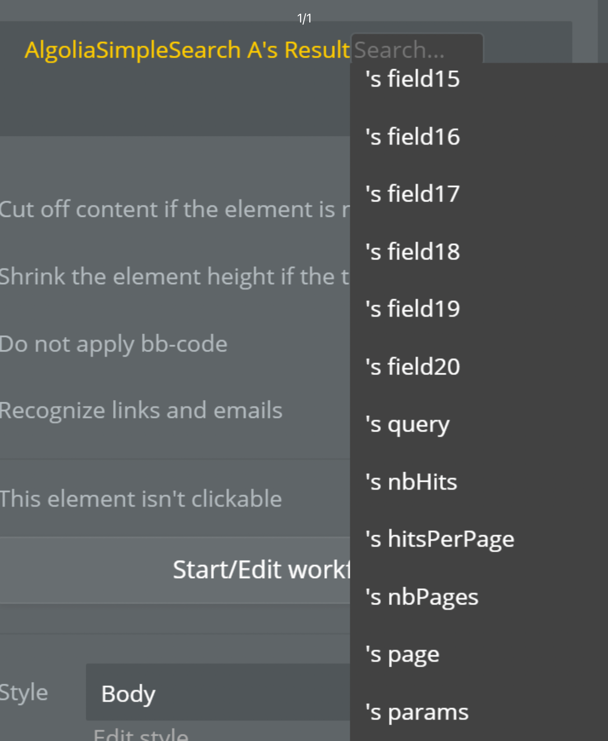Choose 's hitsPerPage entry
The width and height of the screenshot is (608, 741).
click(479, 539)
